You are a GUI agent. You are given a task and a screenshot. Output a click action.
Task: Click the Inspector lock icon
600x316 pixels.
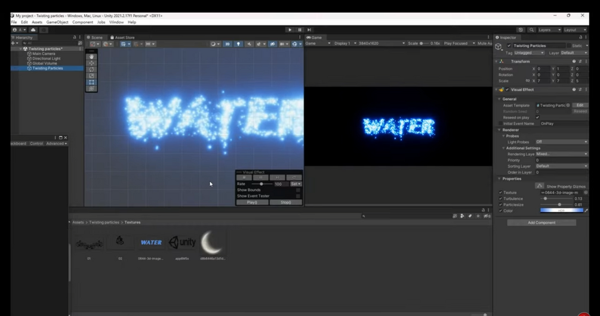pyautogui.click(x=580, y=38)
